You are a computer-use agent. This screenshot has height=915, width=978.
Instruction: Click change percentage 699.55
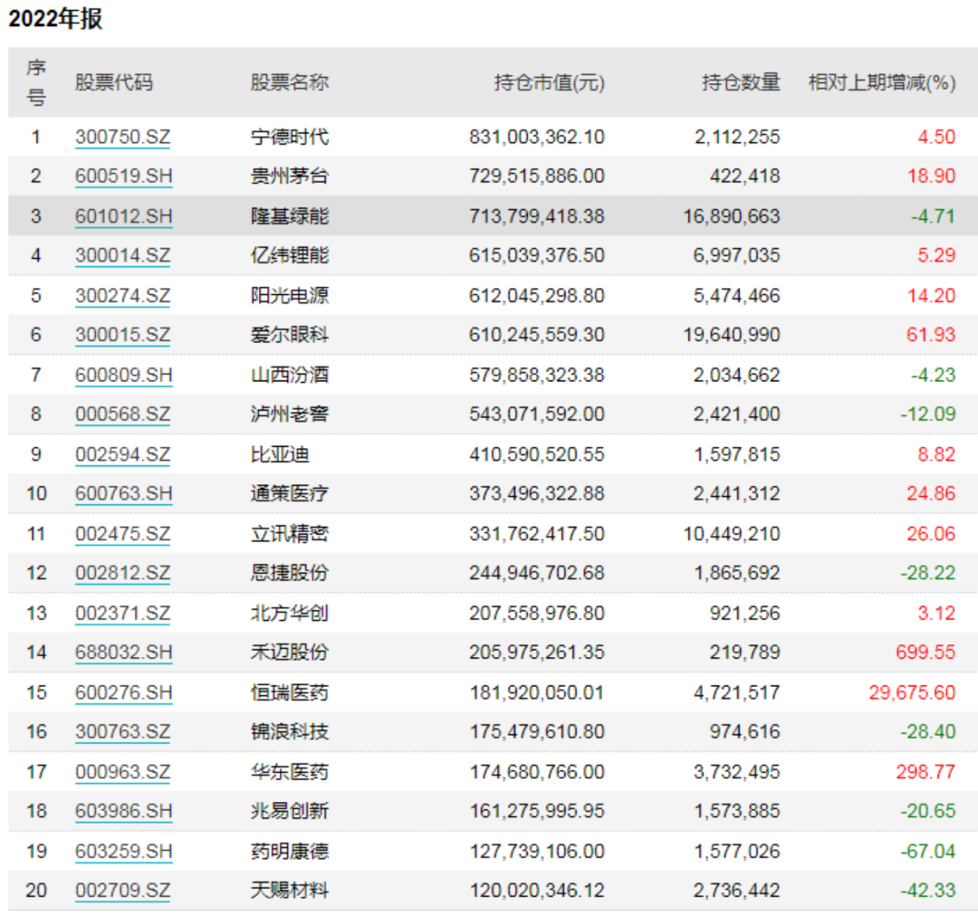(925, 652)
